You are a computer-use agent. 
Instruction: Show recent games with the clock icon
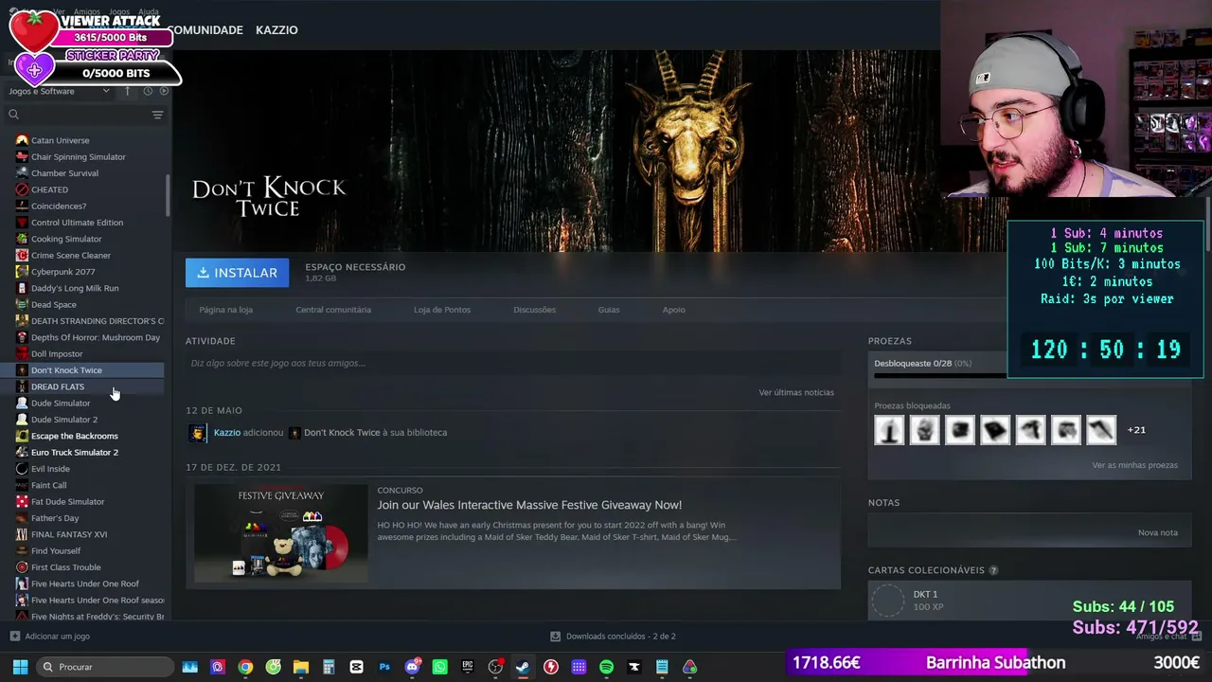[x=148, y=91]
